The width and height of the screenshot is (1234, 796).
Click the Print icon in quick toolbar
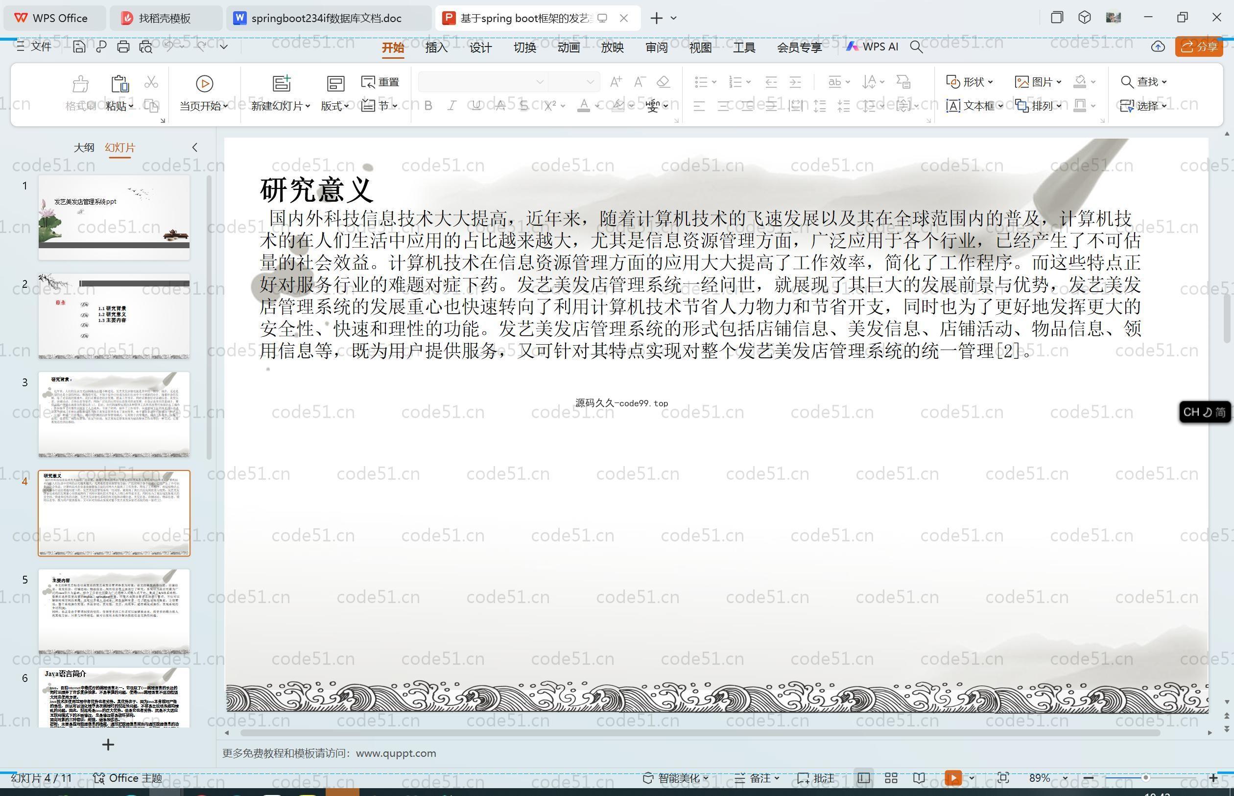click(x=123, y=47)
